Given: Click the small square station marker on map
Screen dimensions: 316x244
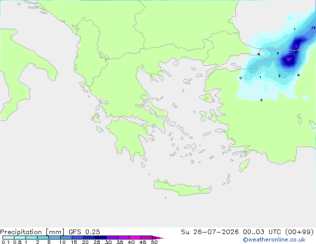Looking at the screenshot, I should point(259,54).
